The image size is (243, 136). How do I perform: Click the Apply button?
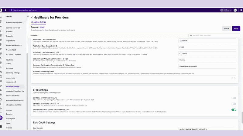[x=236, y=28]
